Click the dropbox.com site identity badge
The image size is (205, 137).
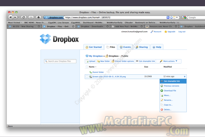point(54,17)
